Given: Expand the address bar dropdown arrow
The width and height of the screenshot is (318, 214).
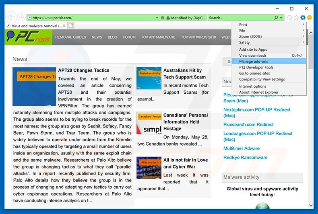Looking at the screenshot, I should (x=157, y=18).
